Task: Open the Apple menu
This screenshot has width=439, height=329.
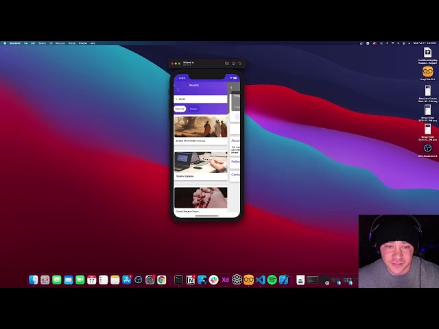Action: pyautogui.click(x=5, y=43)
